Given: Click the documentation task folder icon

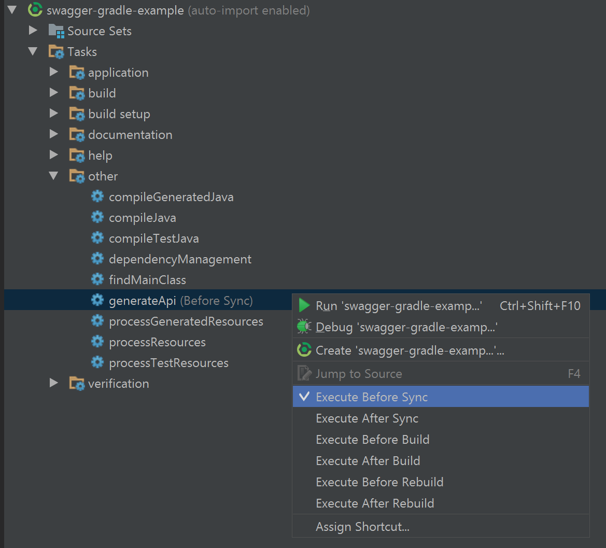Looking at the screenshot, I should point(77,135).
